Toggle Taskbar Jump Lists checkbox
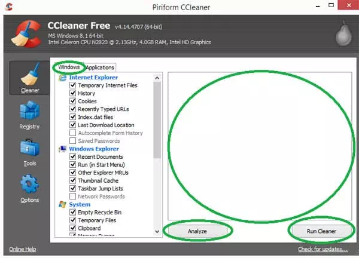Image resolution: width=359 pixels, height=258 pixels. [73, 188]
